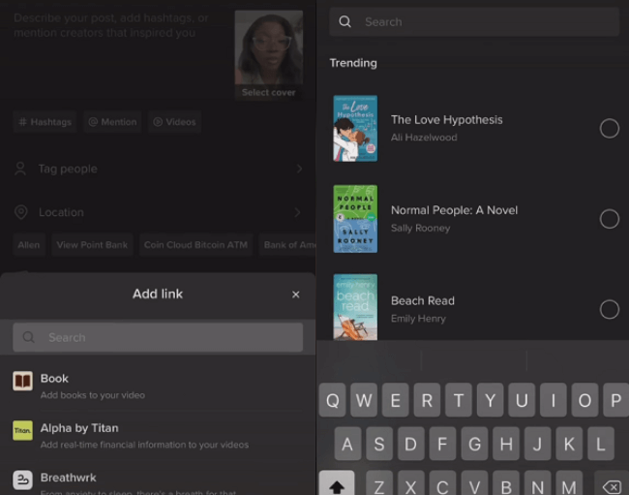Viewport: 629px width, 495px height.
Task: Open the Book link option icon
Action: pos(22,381)
